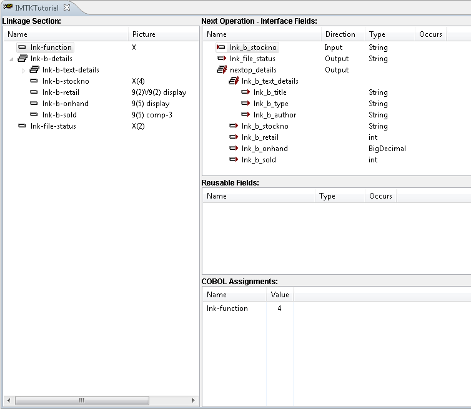Click the output icon beside lnk_b_sold
The height and width of the screenshot is (409, 471).
234,160
